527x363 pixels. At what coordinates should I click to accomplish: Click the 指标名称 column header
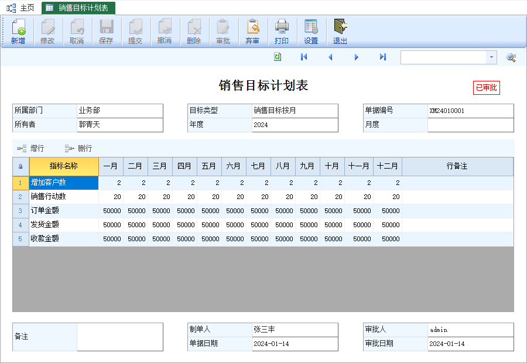click(x=64, y=166)
